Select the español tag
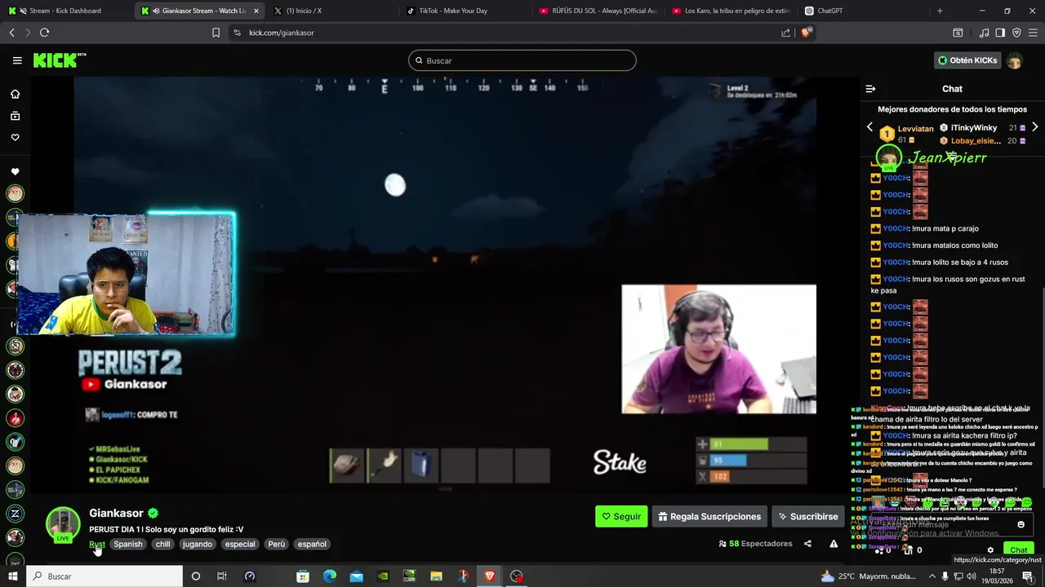The height and width of the screenshot is (587, 1045). 312,544
